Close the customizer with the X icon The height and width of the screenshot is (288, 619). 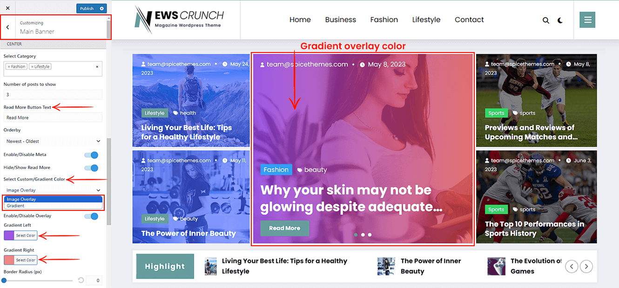(x=7, y=8)
